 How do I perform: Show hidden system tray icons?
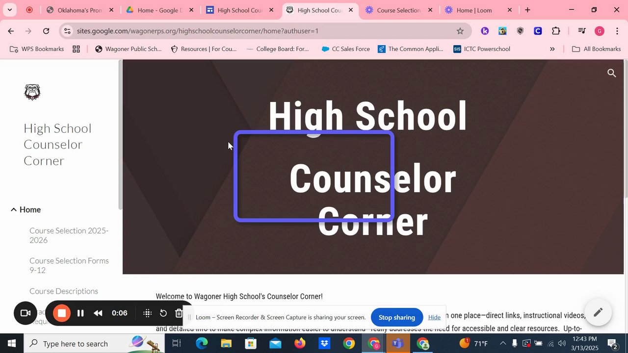click(x=503, y=343)
